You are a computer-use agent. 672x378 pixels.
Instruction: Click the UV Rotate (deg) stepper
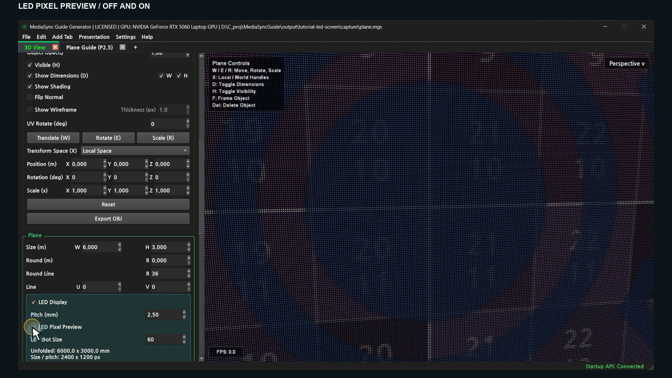click(x=188, y=124)
